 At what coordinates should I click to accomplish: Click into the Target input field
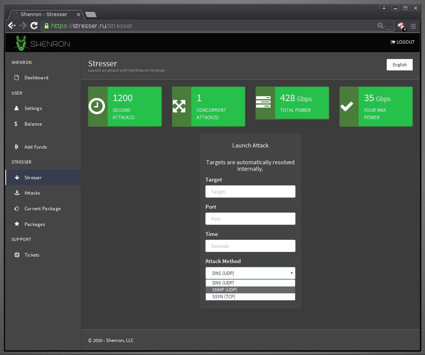250,191
